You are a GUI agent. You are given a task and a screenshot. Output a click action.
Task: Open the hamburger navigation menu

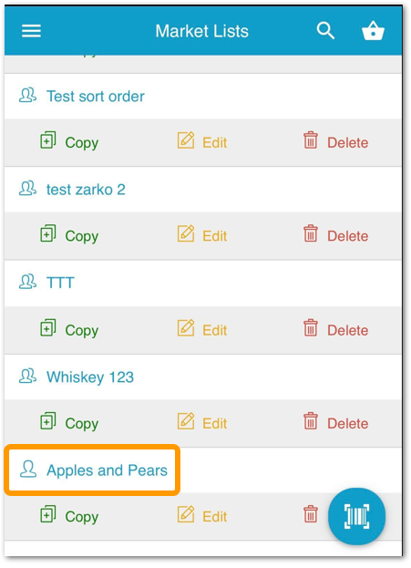coord(31,31)
